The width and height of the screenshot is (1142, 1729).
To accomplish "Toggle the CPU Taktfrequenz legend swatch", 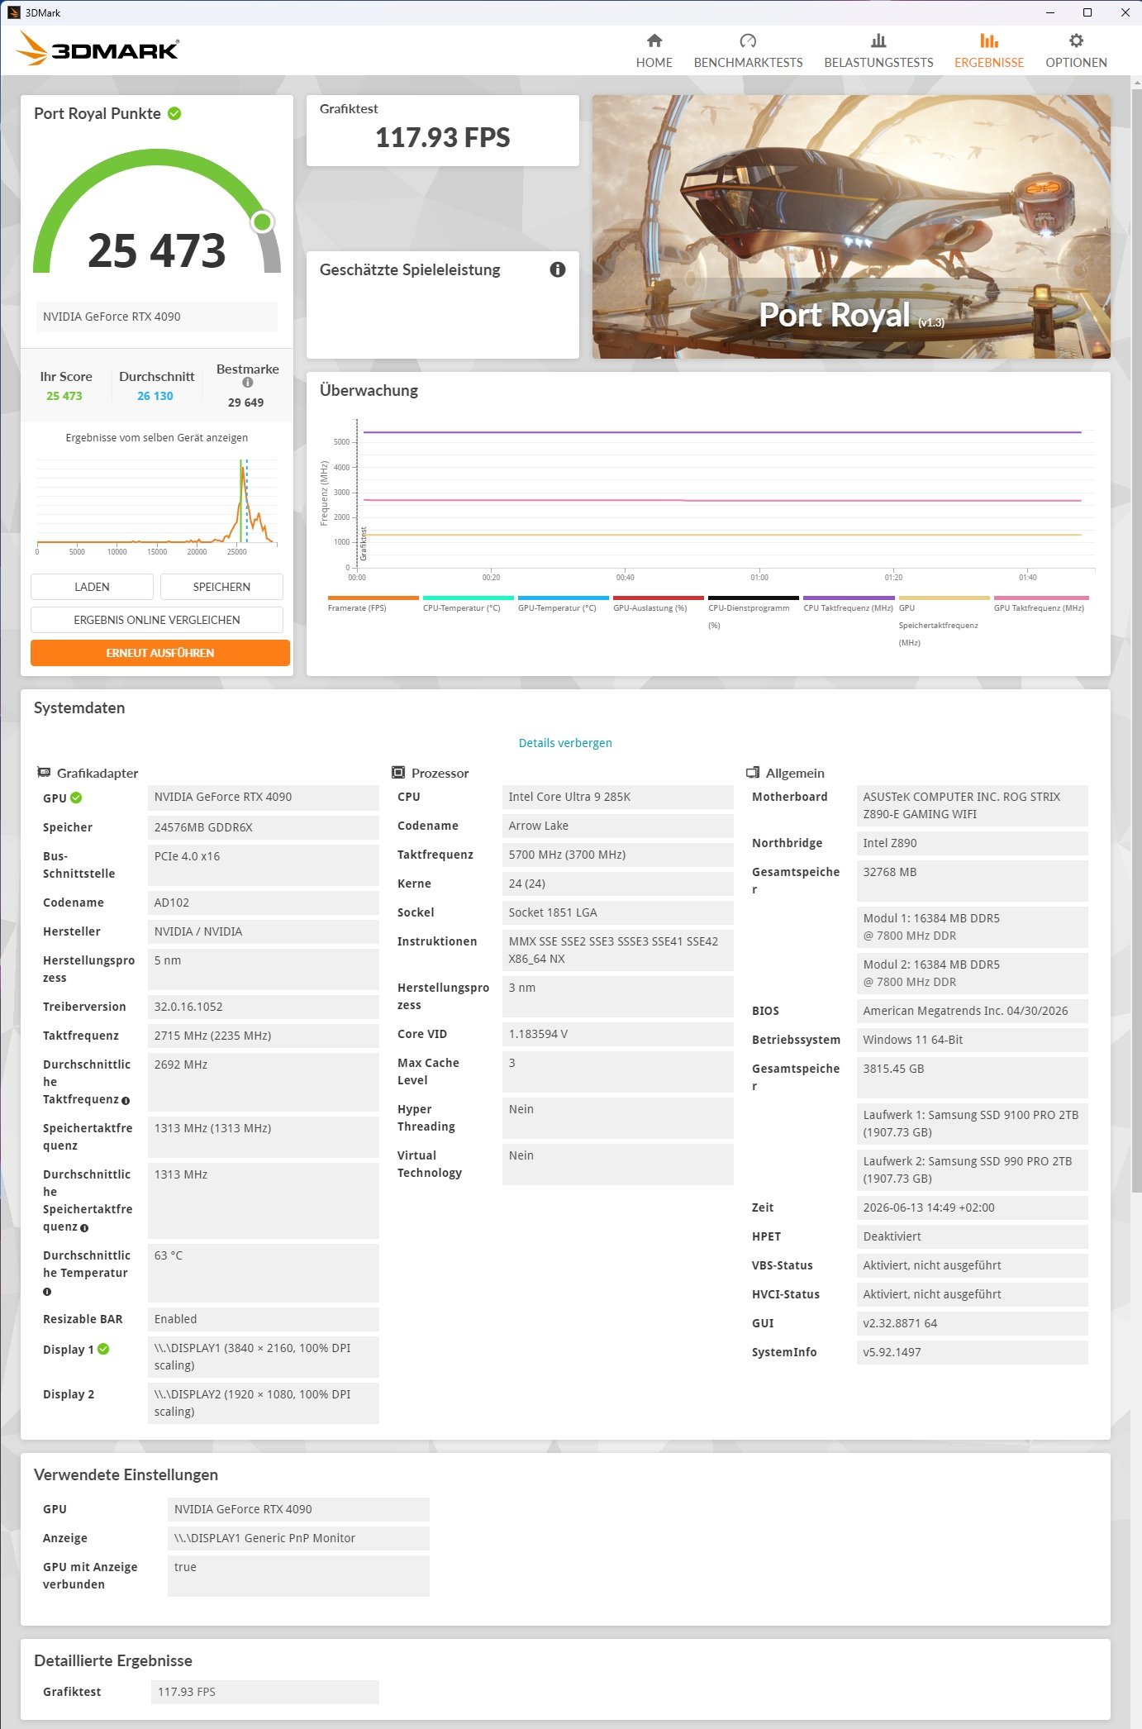I will tap(849, 598).
